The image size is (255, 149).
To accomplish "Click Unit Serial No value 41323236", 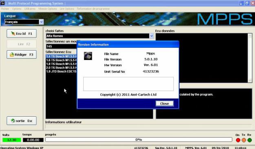I will pos(151,71).
